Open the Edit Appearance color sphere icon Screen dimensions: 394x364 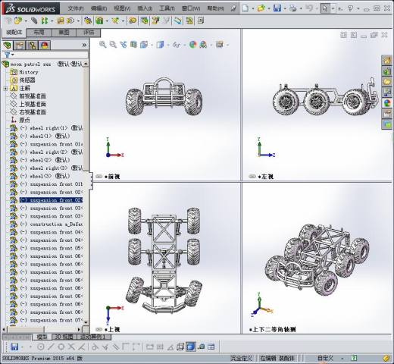pos(193,45)
